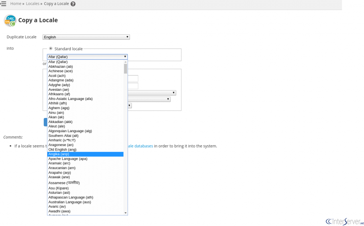Select Aramaic (arc) option

(x=85, y=163)
